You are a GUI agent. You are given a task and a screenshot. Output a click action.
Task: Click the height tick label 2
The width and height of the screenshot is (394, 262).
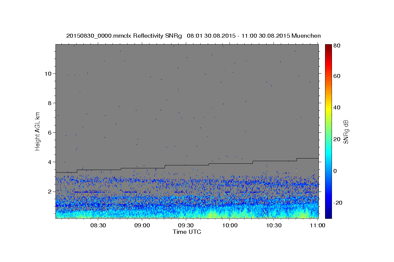[50, 192]
